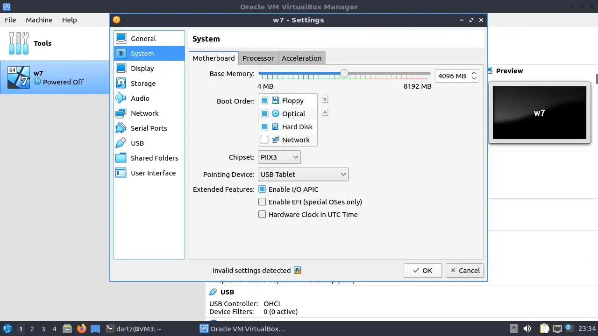The image size is (598, 336).
Task: Open the Storage settings icon
Action: pos(121,83)
